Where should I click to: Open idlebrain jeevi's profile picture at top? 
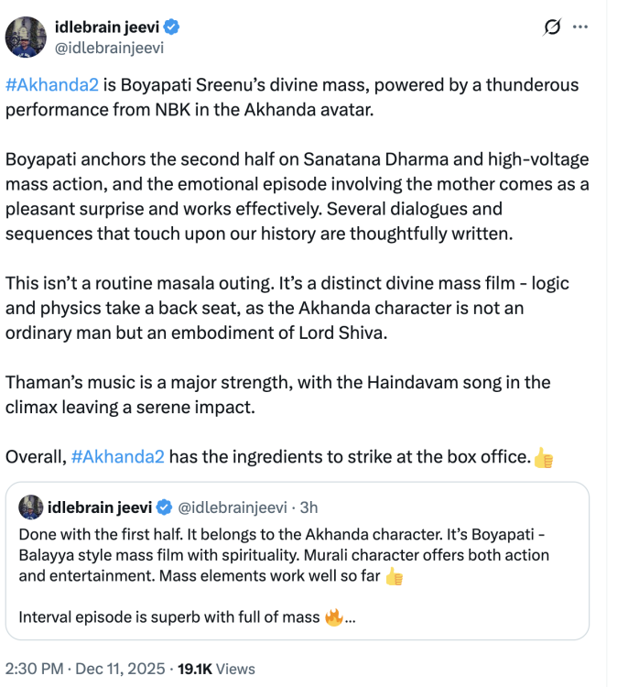(x=25, y=37)
